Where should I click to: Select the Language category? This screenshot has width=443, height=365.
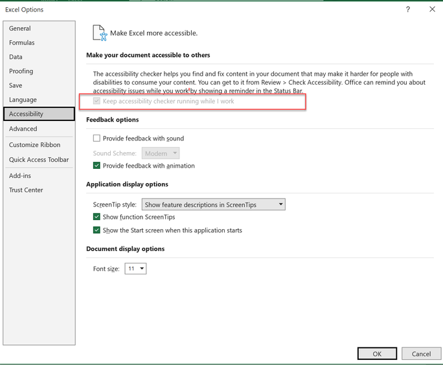tap(39, 100)
